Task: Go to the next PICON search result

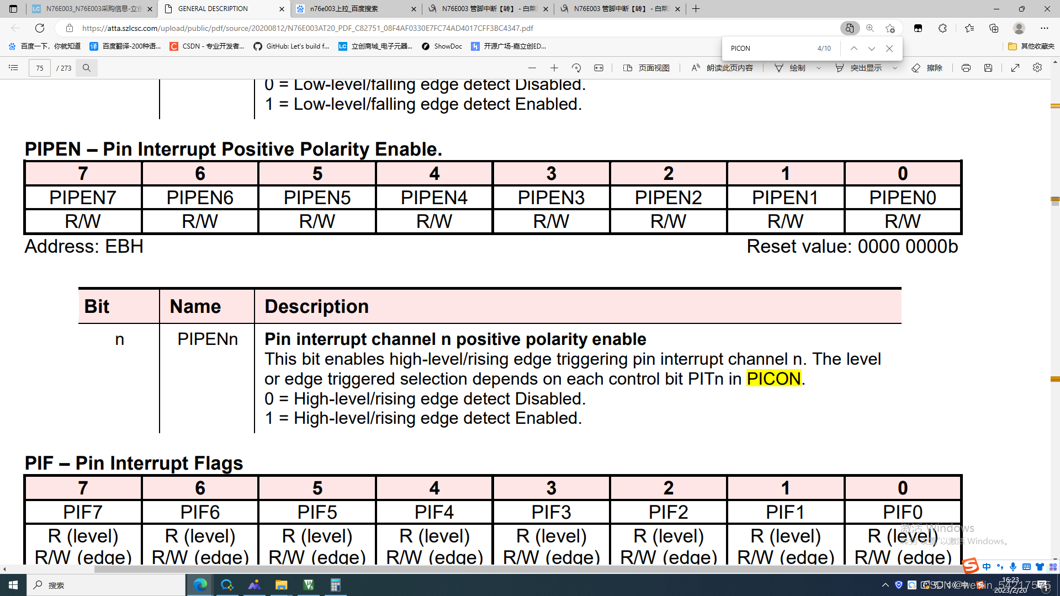Action: coord(871,49)
